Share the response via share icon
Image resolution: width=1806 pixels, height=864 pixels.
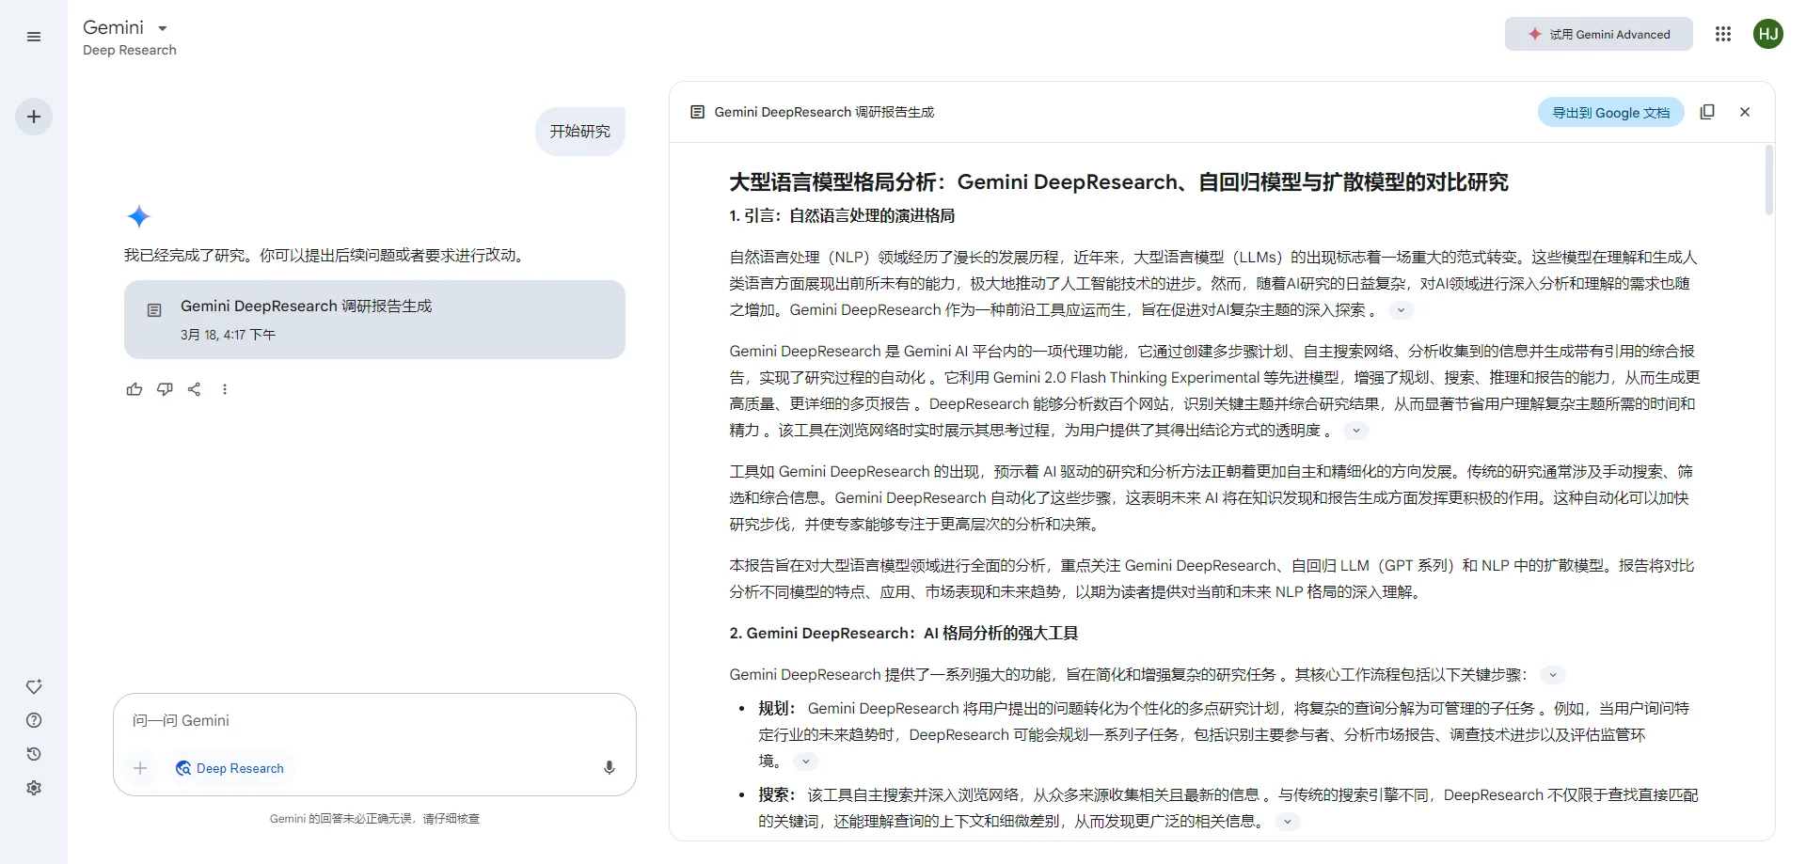tap(195, 389)
